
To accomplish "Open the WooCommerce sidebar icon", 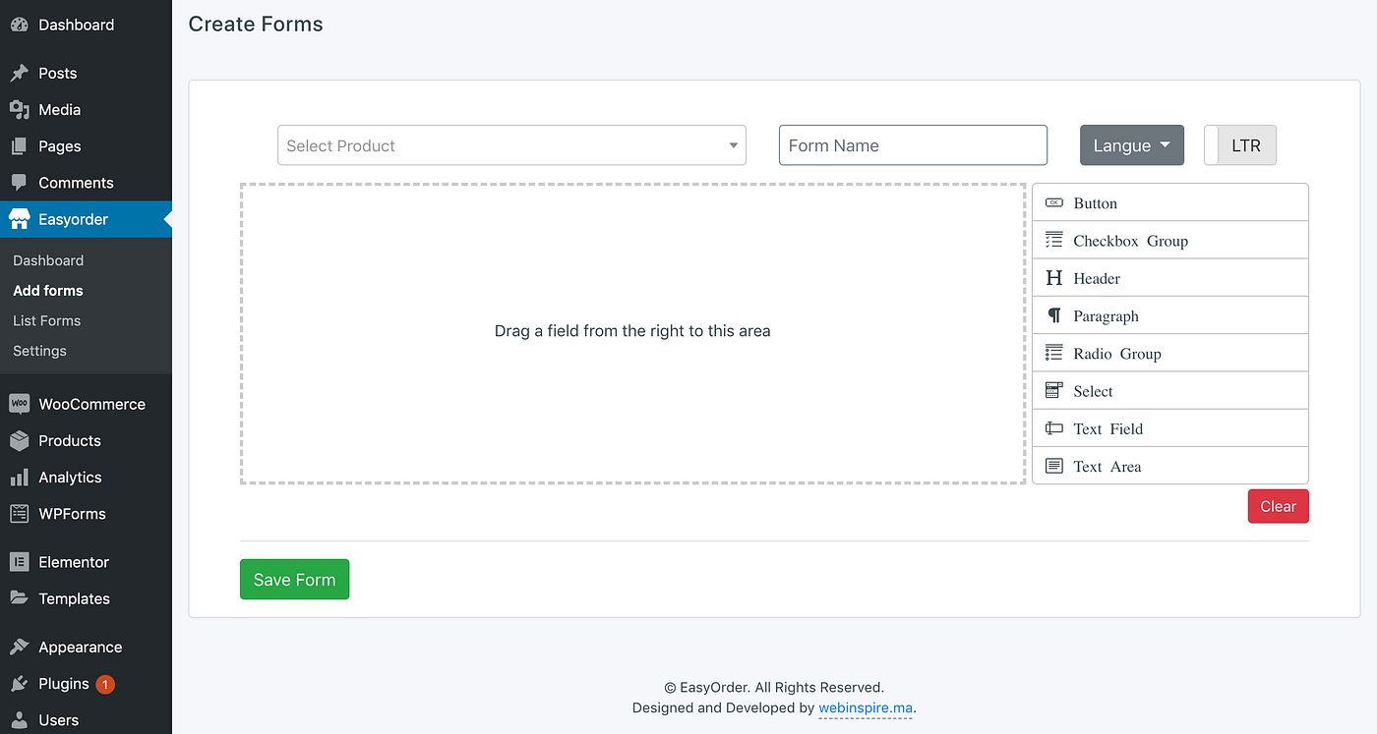I will point(19,403).
